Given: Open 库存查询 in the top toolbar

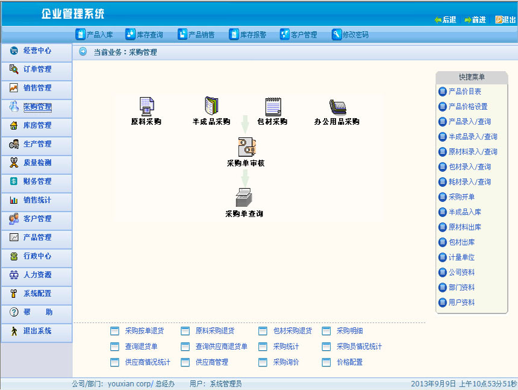Looking at the screenshot, I should [145, 34].
